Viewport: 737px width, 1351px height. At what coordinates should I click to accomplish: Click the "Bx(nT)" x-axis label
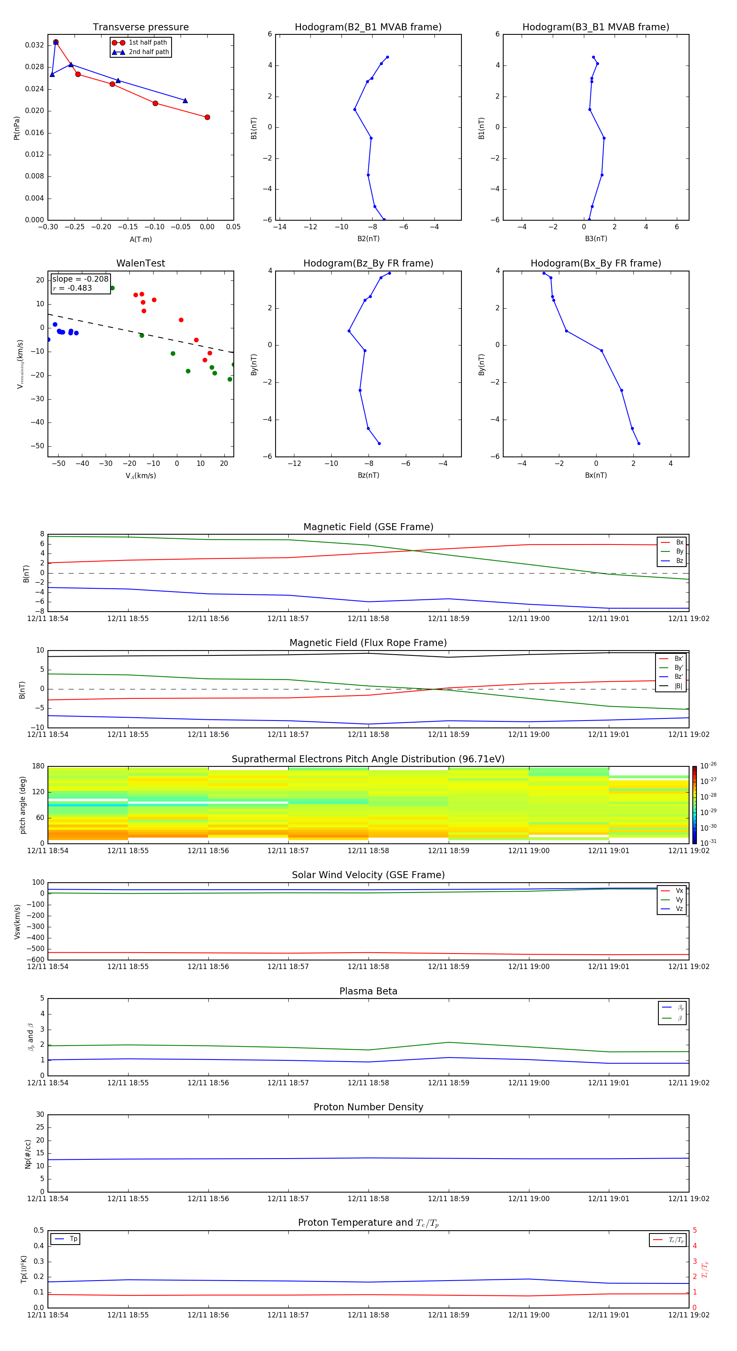pyautogui.click(x=596, y=475)
